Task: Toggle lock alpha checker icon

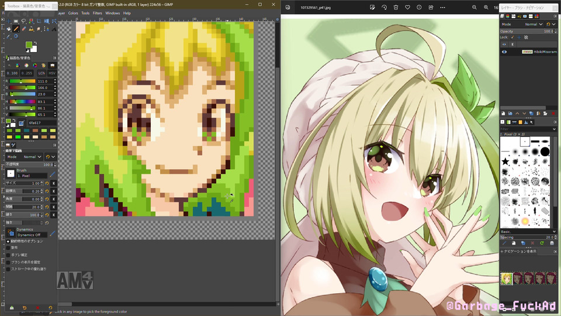Action: 526,37
